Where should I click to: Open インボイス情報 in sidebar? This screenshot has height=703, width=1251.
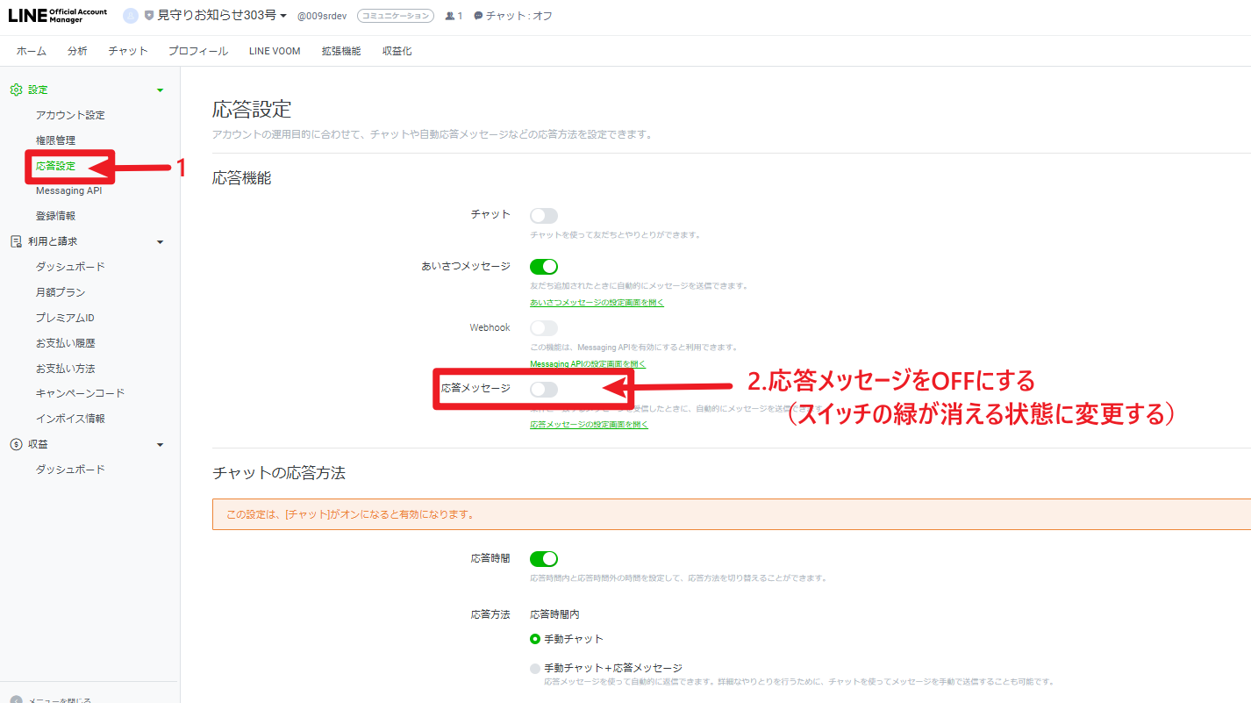(70, 419)
